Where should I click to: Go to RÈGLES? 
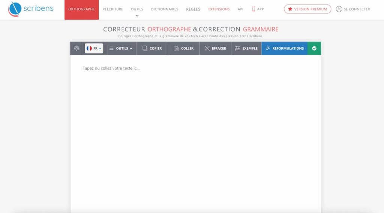[x=193, y=9]
